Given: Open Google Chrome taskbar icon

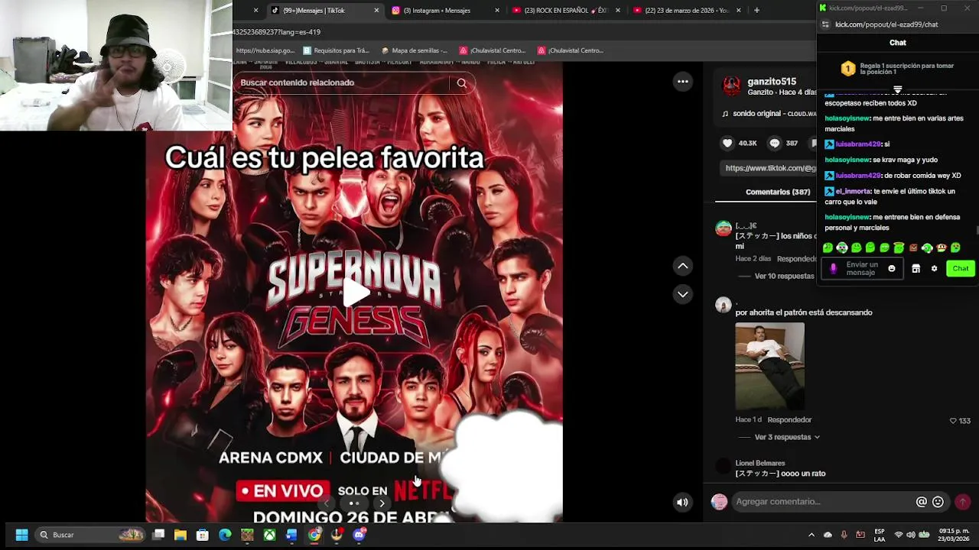Looking at the screenshot, I should point(314,535).
